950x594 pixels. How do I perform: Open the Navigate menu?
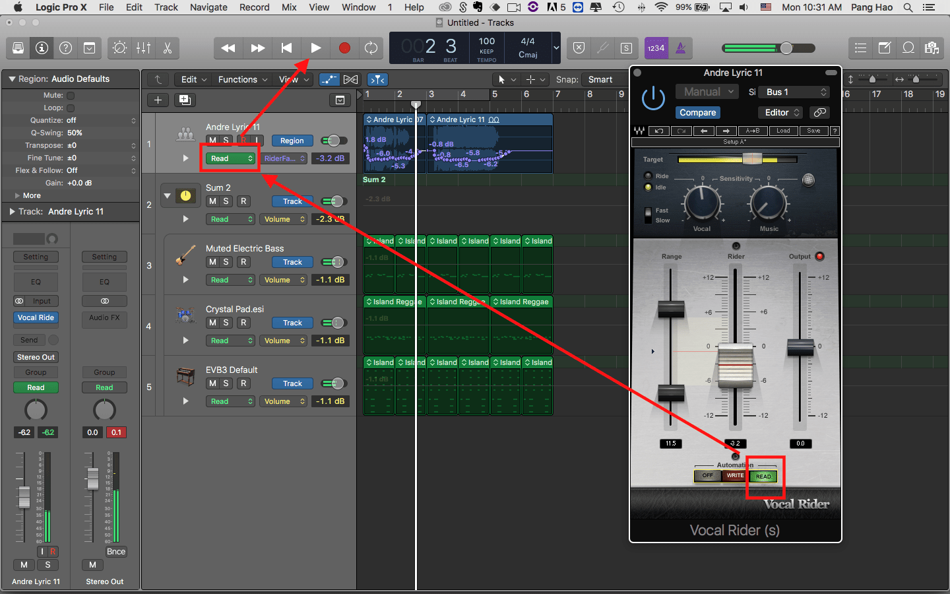pos(208,7)
